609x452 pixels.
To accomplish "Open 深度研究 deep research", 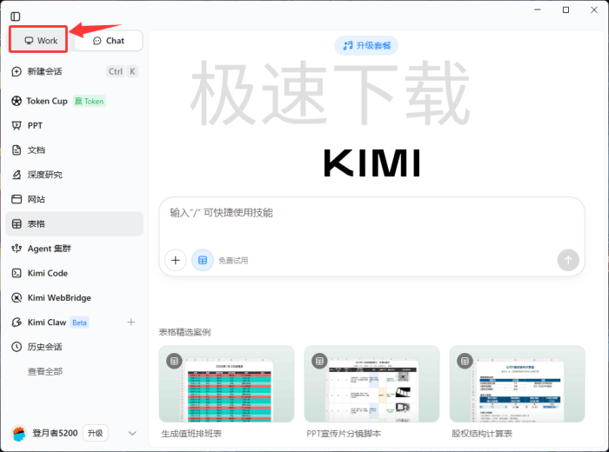I will (x=75, y=175).
